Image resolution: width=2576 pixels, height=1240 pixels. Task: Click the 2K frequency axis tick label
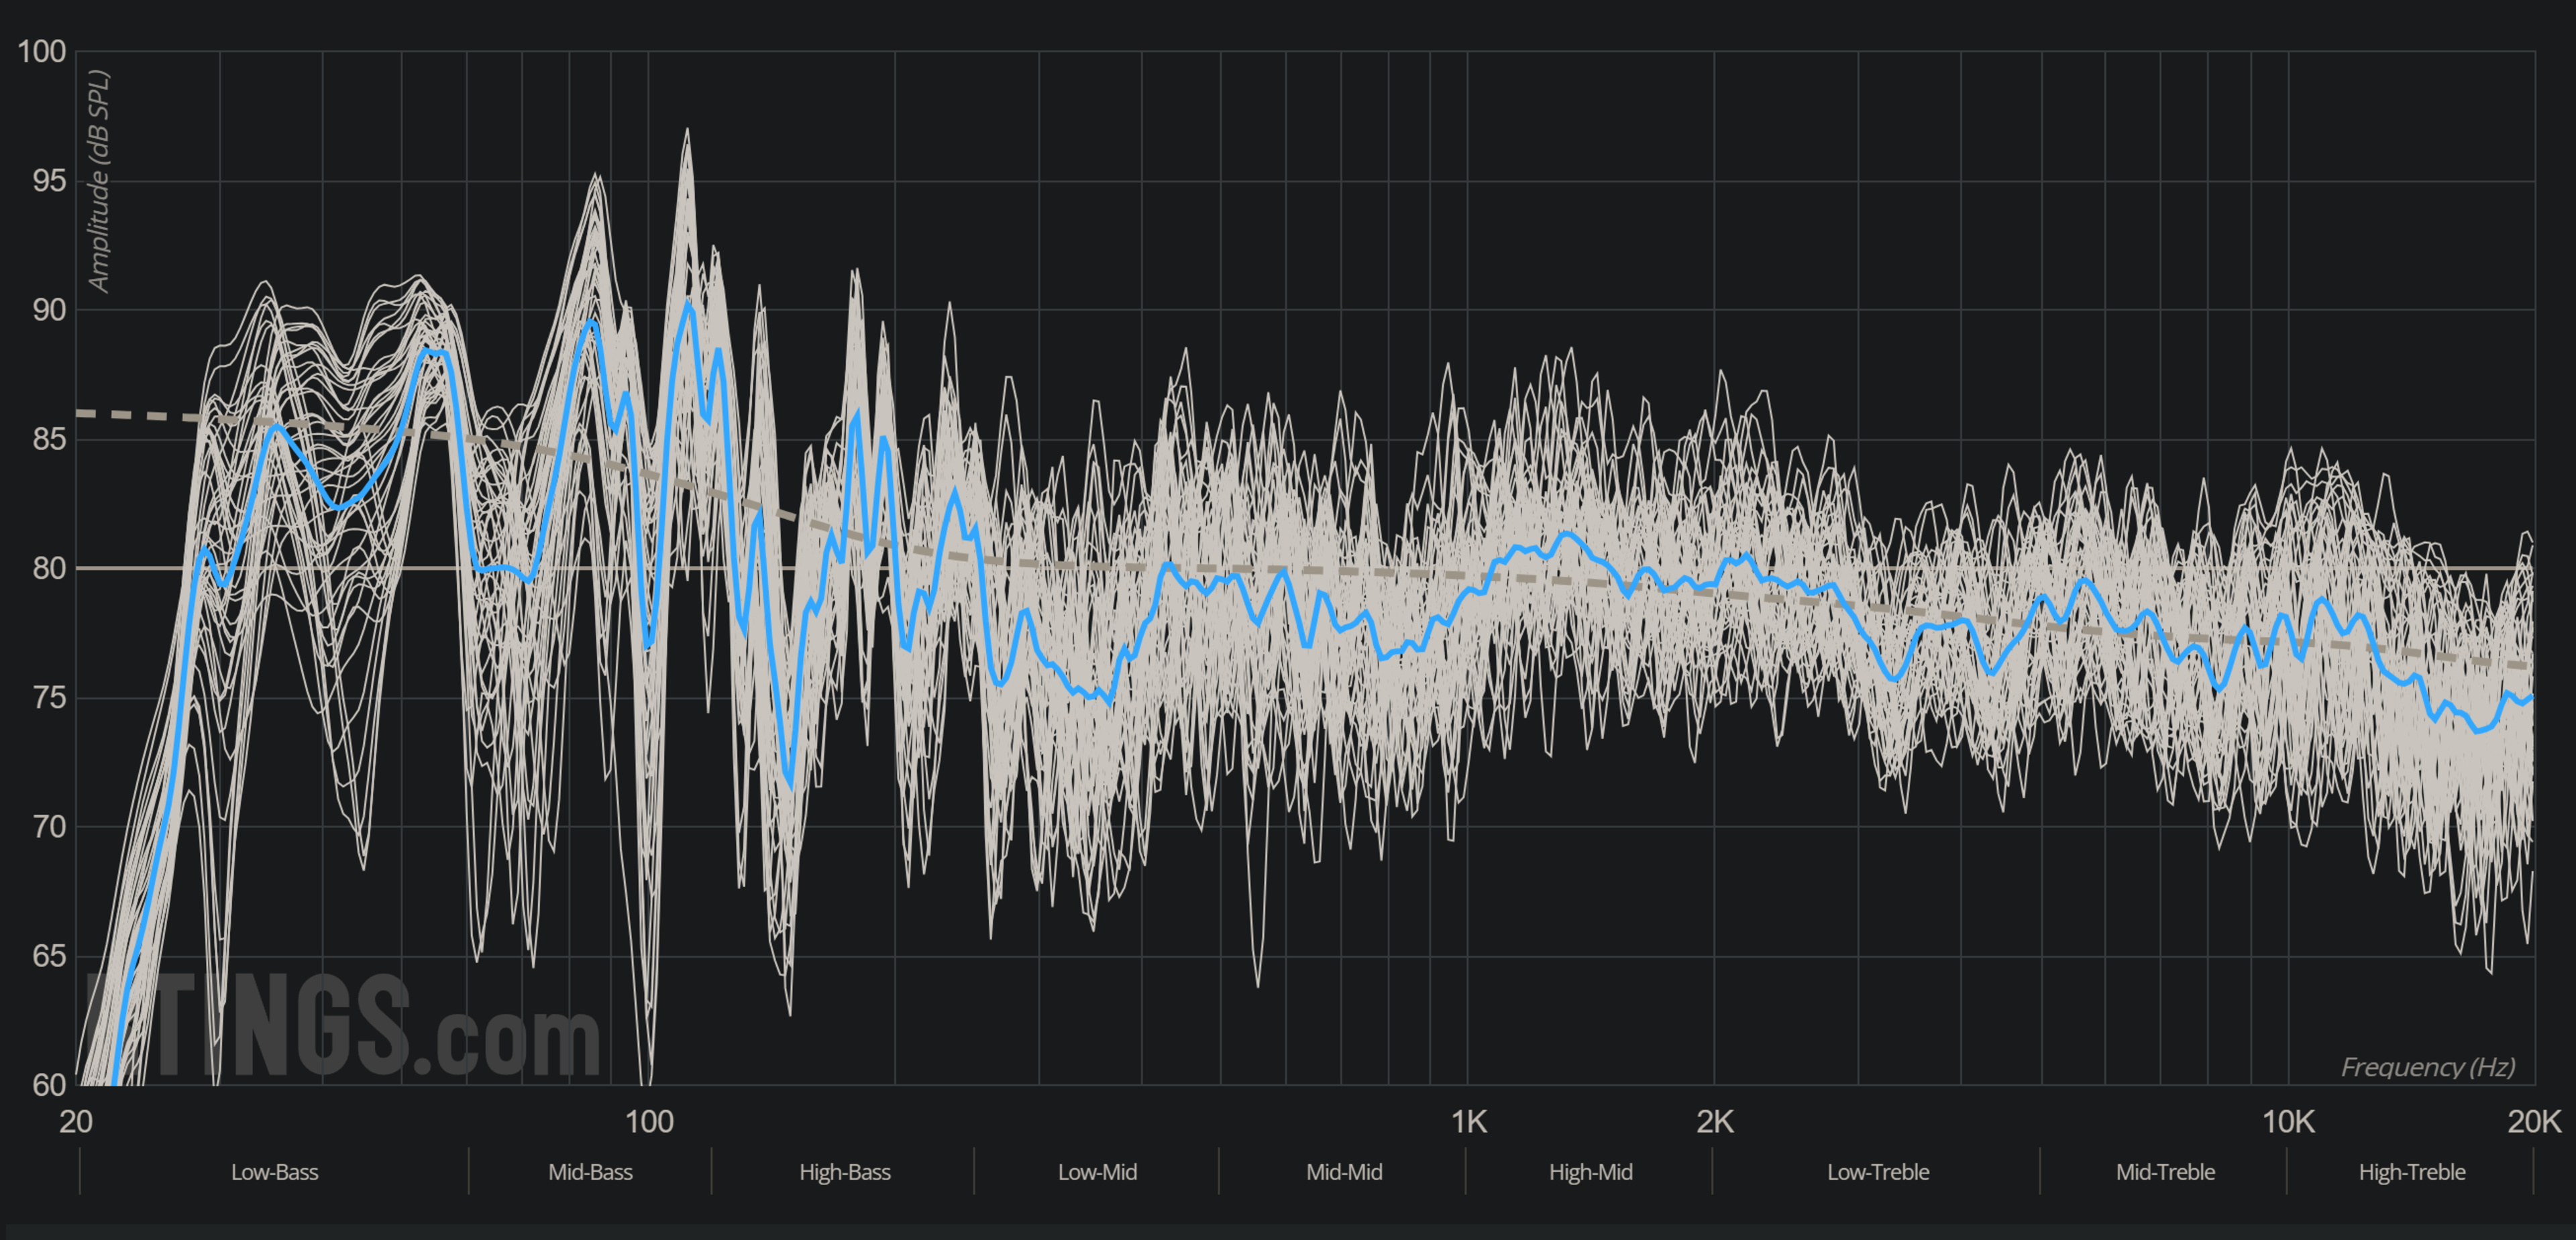click(x=1714, y=1122)
